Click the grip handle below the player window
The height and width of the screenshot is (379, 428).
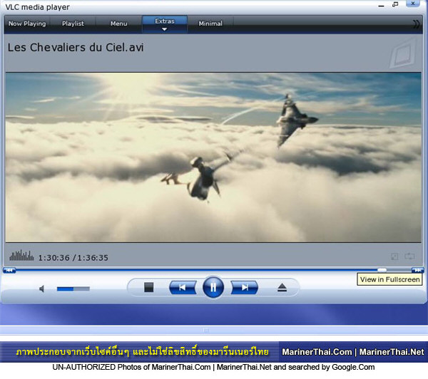coord(206,330)
